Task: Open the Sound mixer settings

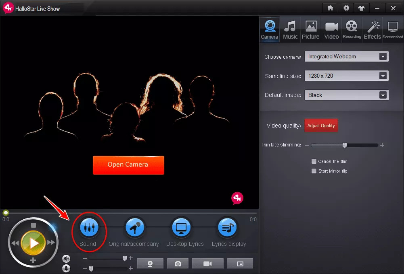Action: [x=89, y=227]
